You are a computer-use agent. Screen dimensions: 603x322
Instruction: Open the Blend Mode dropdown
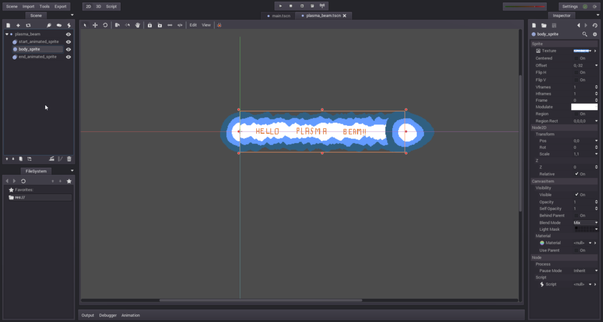[x=585, y=223]
